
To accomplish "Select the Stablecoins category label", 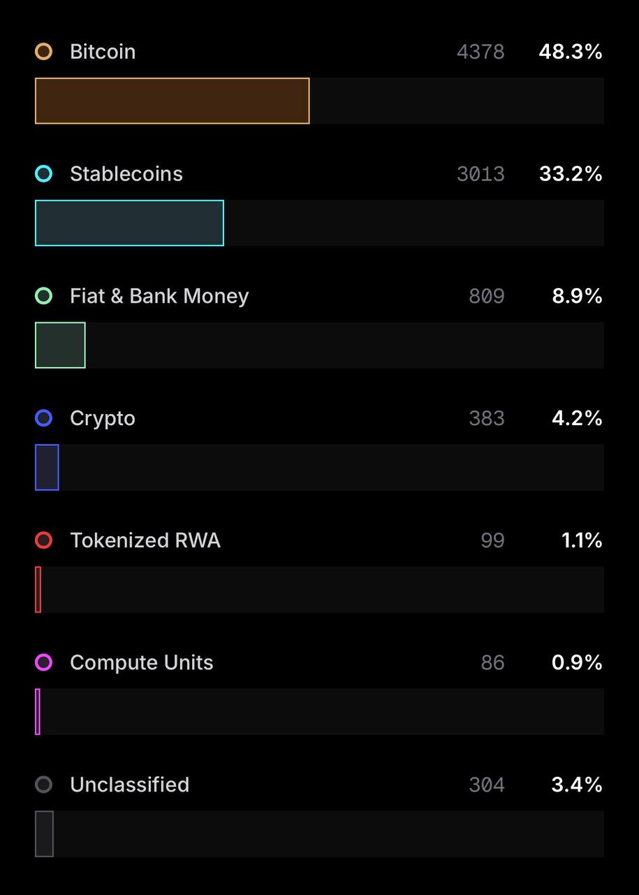I will pos(126,174).
